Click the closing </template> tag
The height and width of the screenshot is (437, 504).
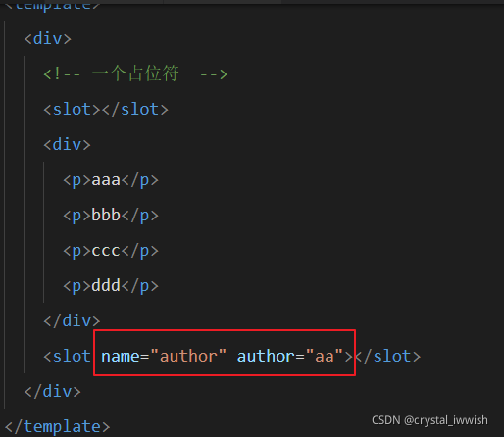pos(58,426)
